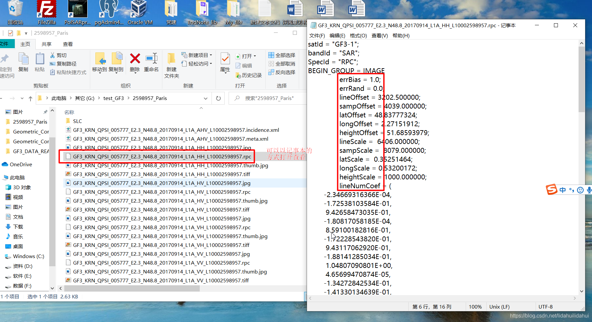Screen dimensions: 592x322
Task: Expand breadcrumb chevron after 此电脑
Action: (x=71, y=98)
